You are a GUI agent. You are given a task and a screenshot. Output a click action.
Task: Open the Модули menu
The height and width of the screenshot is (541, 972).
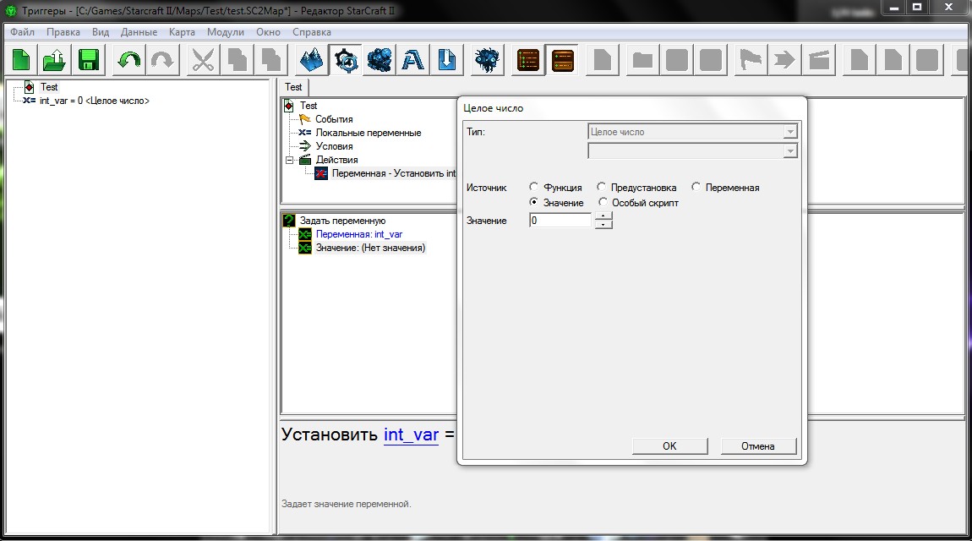coord(226,31)
